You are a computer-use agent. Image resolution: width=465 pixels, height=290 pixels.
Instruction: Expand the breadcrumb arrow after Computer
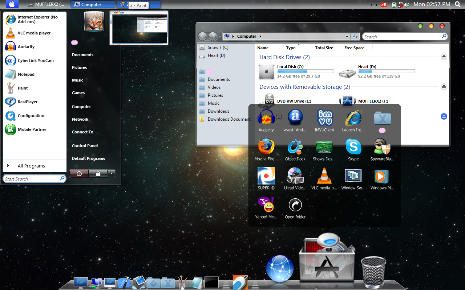pyautogui.click(x=260, y=36)
